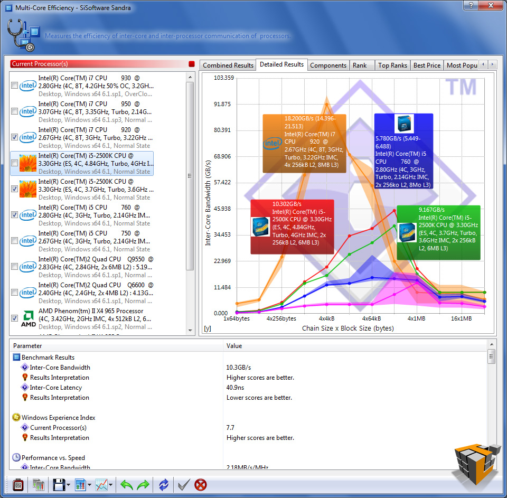This screenshot has width=507, height=498.
Task: Open the dropdown arrow next to the bar chart icon
Action: click(x=89, y=485)
